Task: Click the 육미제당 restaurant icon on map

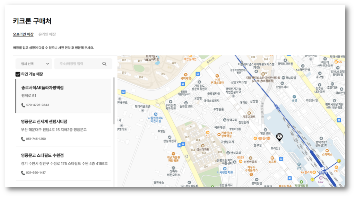Action: point(185,74)
